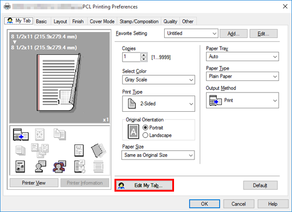Click the red group users account icon

click(60, 167)
